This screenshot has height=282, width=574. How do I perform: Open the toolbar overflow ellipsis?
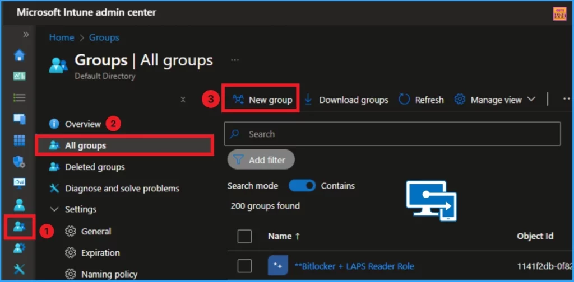coord(567,98)
